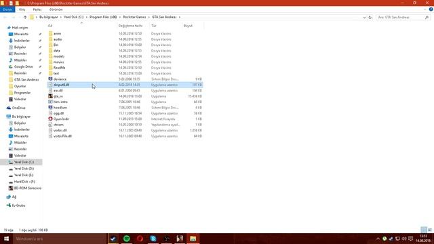Screen dimensions: 434x244
Task: Open the anim folder
Action: pyautogui.click(x=57, y=33)
